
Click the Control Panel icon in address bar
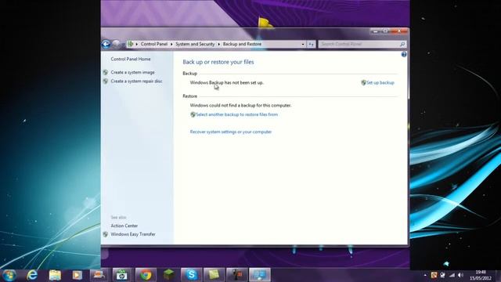130,44
